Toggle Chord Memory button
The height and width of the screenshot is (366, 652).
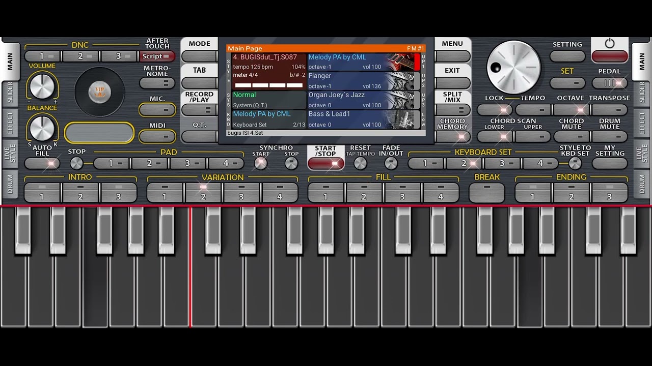(452, 136)
